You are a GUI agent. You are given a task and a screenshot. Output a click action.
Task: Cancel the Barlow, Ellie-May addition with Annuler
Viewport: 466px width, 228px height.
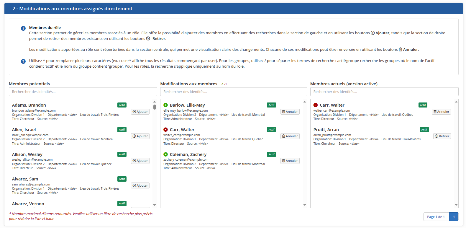290,112
